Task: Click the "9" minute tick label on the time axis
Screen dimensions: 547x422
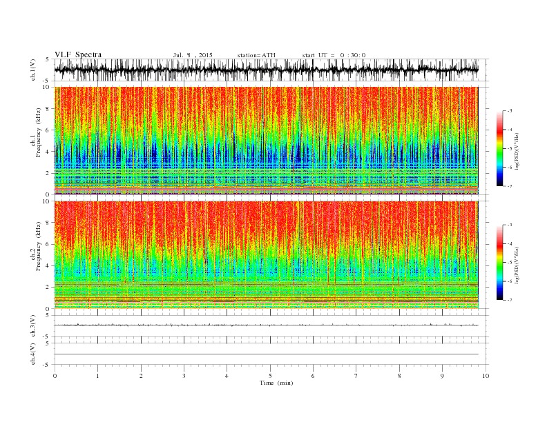Action: coord(442,376)
